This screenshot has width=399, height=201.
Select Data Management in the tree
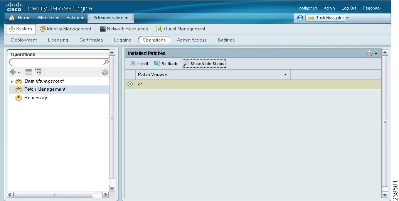coord(44,81)
